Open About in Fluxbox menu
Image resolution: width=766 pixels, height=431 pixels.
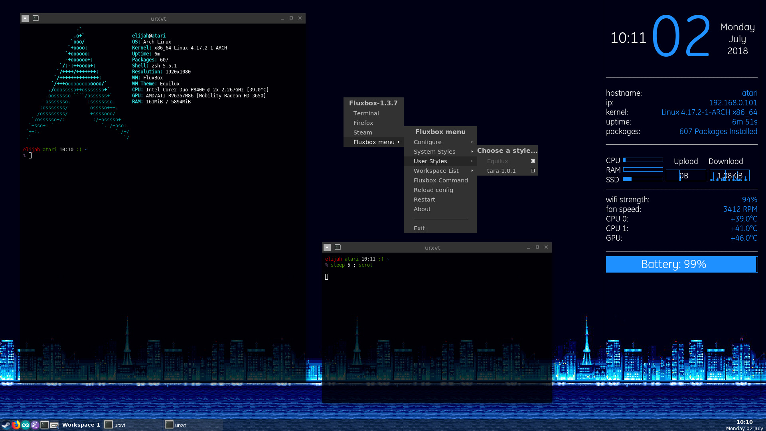440,209
